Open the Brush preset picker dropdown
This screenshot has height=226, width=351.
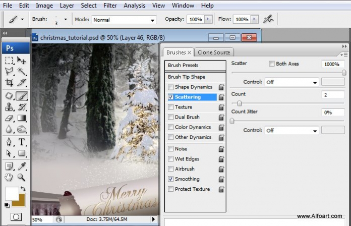coord(66,20)
